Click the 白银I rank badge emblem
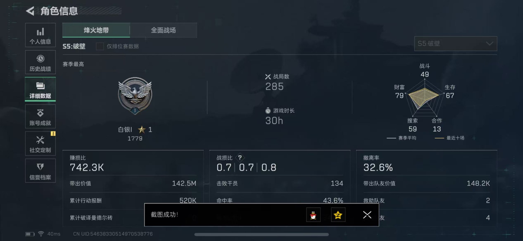The height and width of the screenshot is (241, 523). pos(135,96)
